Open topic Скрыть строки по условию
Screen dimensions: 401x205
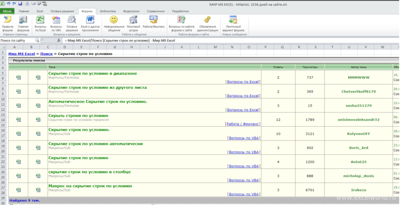point(78,116)
